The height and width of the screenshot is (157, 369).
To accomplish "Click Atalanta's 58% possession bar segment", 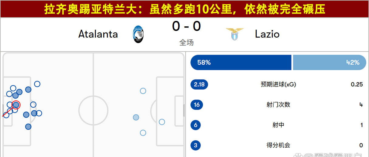I will (x=241, y=62).
